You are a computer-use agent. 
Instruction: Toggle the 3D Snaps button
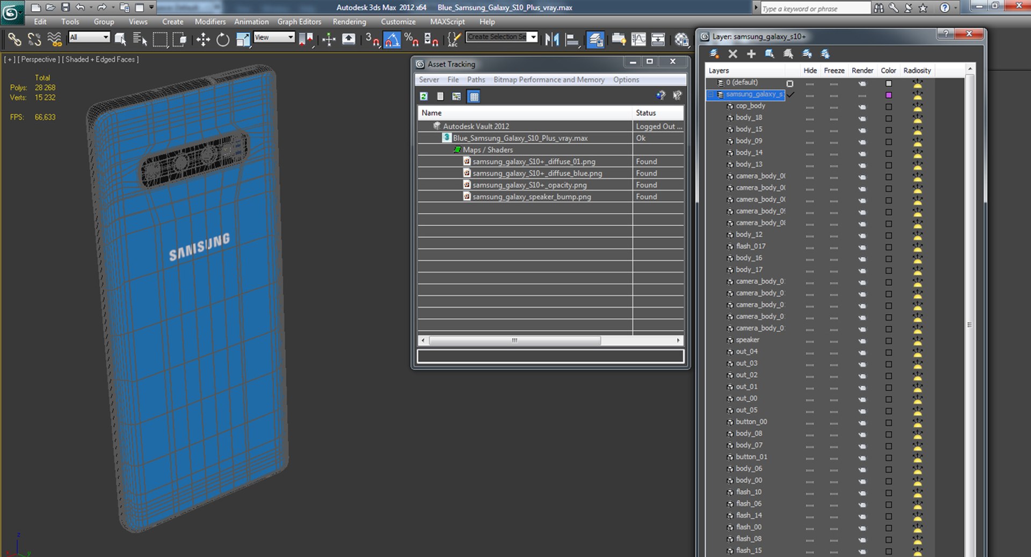pyautogui.click(x=372, y=39)
